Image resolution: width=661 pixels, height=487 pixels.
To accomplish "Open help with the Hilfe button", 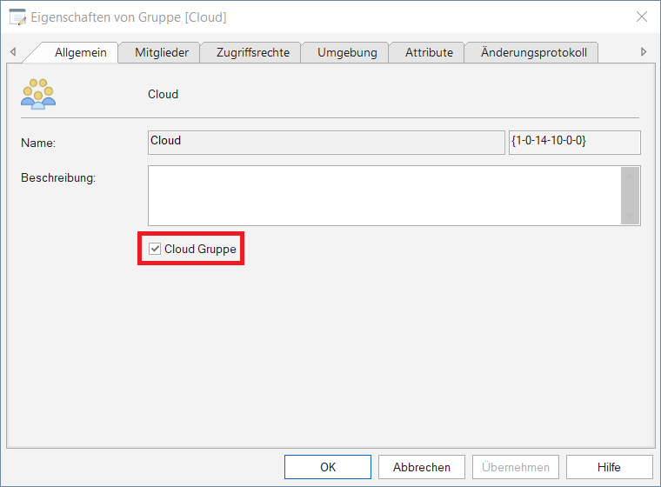I will (609, 467).
